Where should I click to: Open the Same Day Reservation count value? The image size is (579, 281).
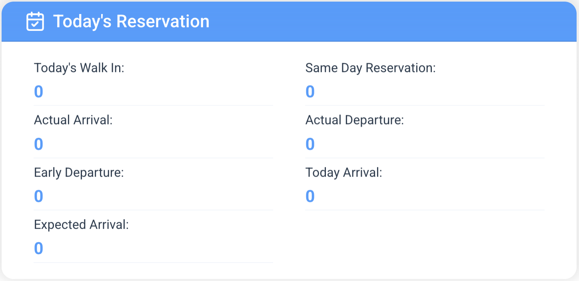tap(310, 92)
